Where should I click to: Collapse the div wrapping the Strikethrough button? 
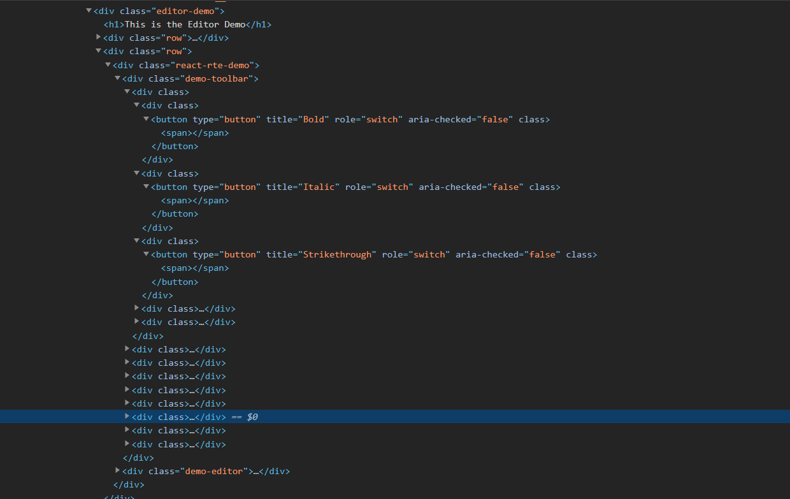click(x=137, y=241)
